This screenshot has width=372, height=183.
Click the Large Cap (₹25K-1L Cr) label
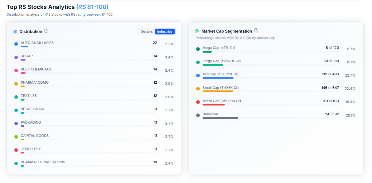click(222, 61)
